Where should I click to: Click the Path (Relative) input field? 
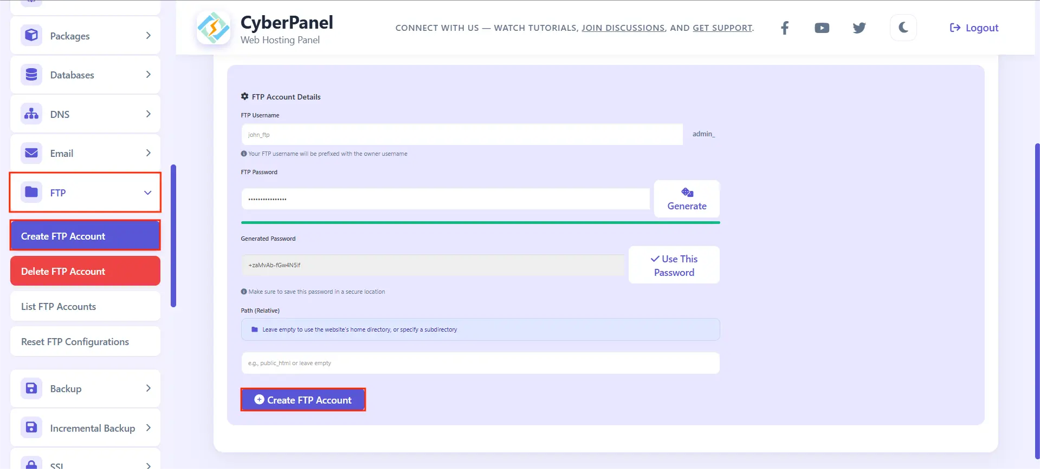coord(480,363)
